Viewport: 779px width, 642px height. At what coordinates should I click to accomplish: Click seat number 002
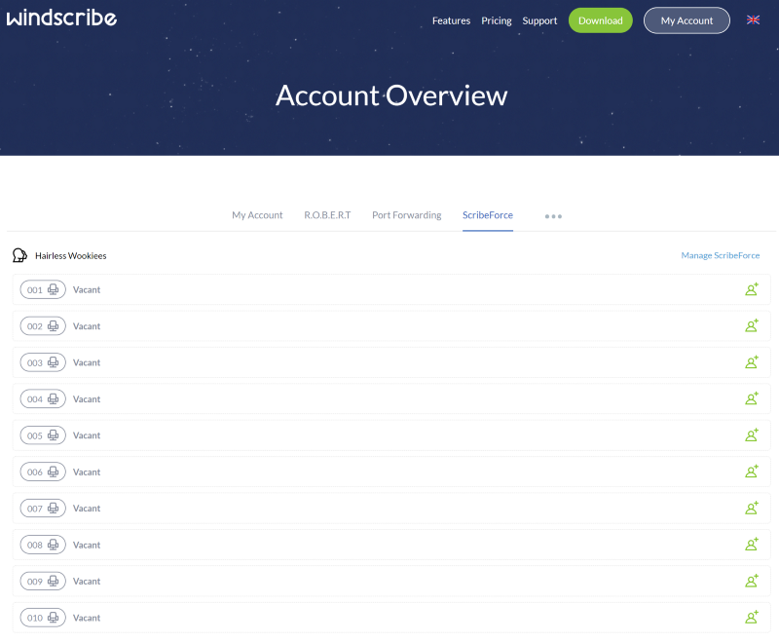(35, 326)
